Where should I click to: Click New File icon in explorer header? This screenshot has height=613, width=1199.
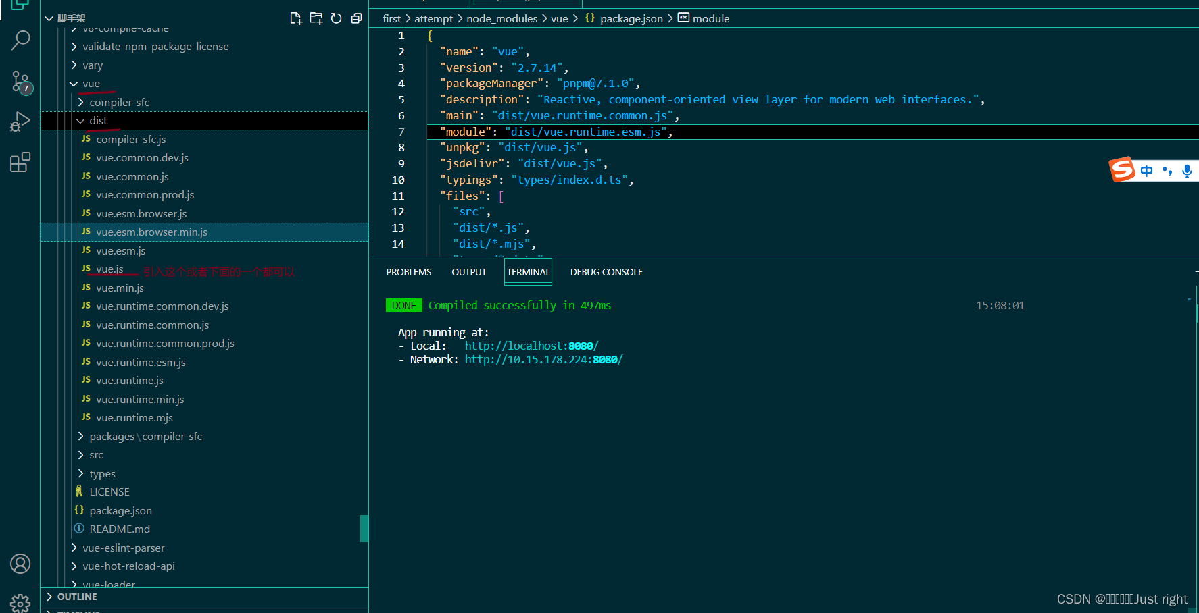[296, 18]
